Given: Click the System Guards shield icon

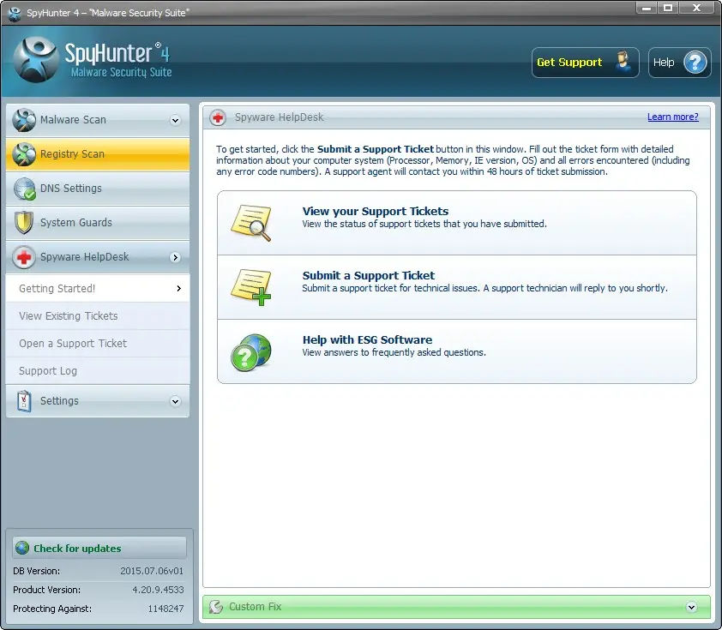Looking at the screenshot, I should pos(23,223).
